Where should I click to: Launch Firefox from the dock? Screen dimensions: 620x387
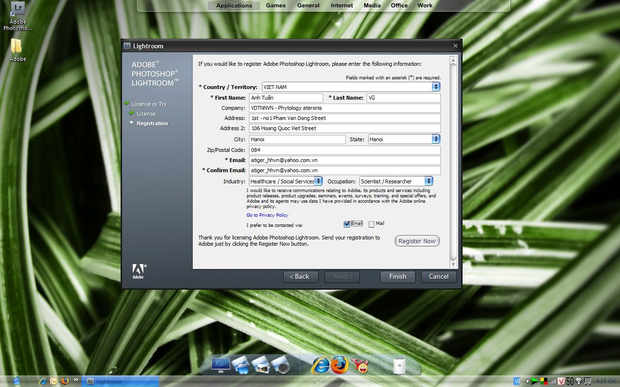(340, 365)
